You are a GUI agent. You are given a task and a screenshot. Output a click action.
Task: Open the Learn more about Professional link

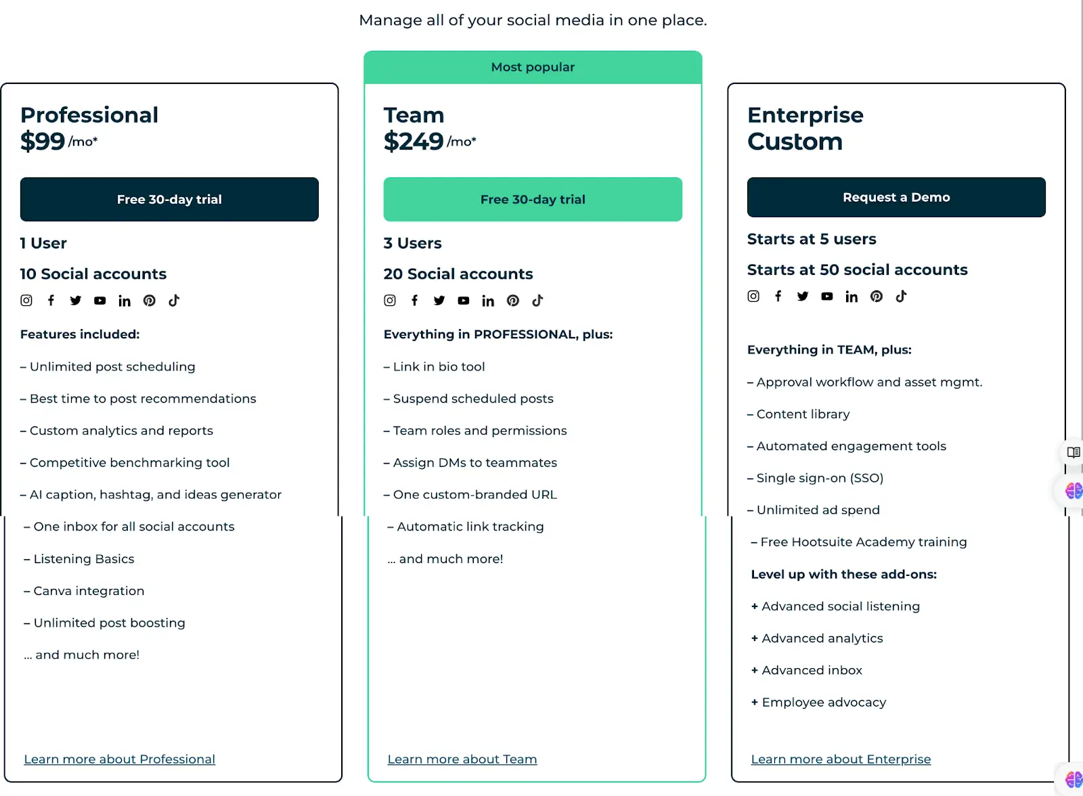click(120, 759)
